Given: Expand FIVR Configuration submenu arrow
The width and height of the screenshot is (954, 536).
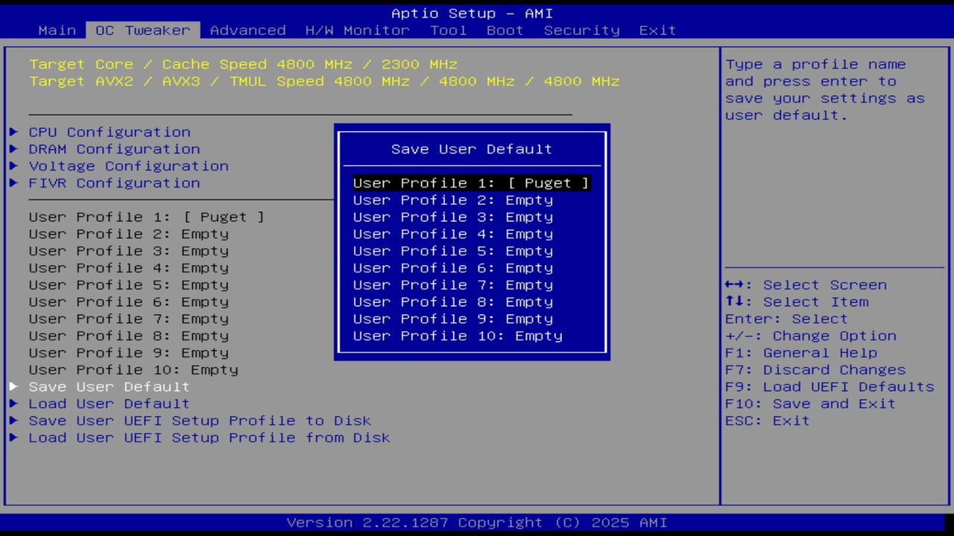Looking at the screenshot, I should tap(13, 183).
